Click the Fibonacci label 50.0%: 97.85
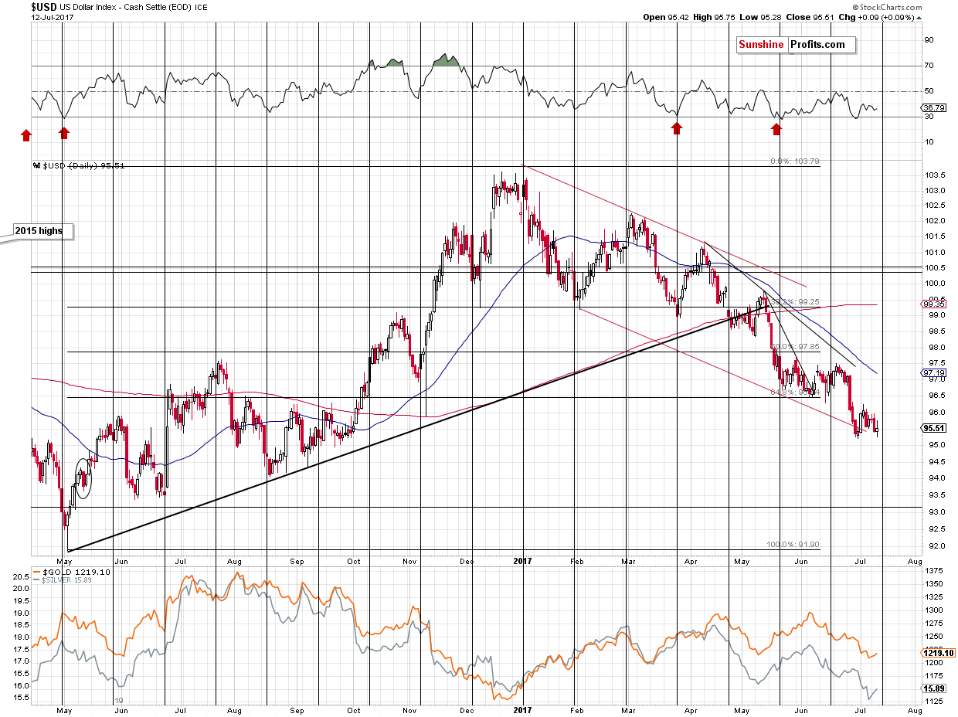 pos(795,347)
